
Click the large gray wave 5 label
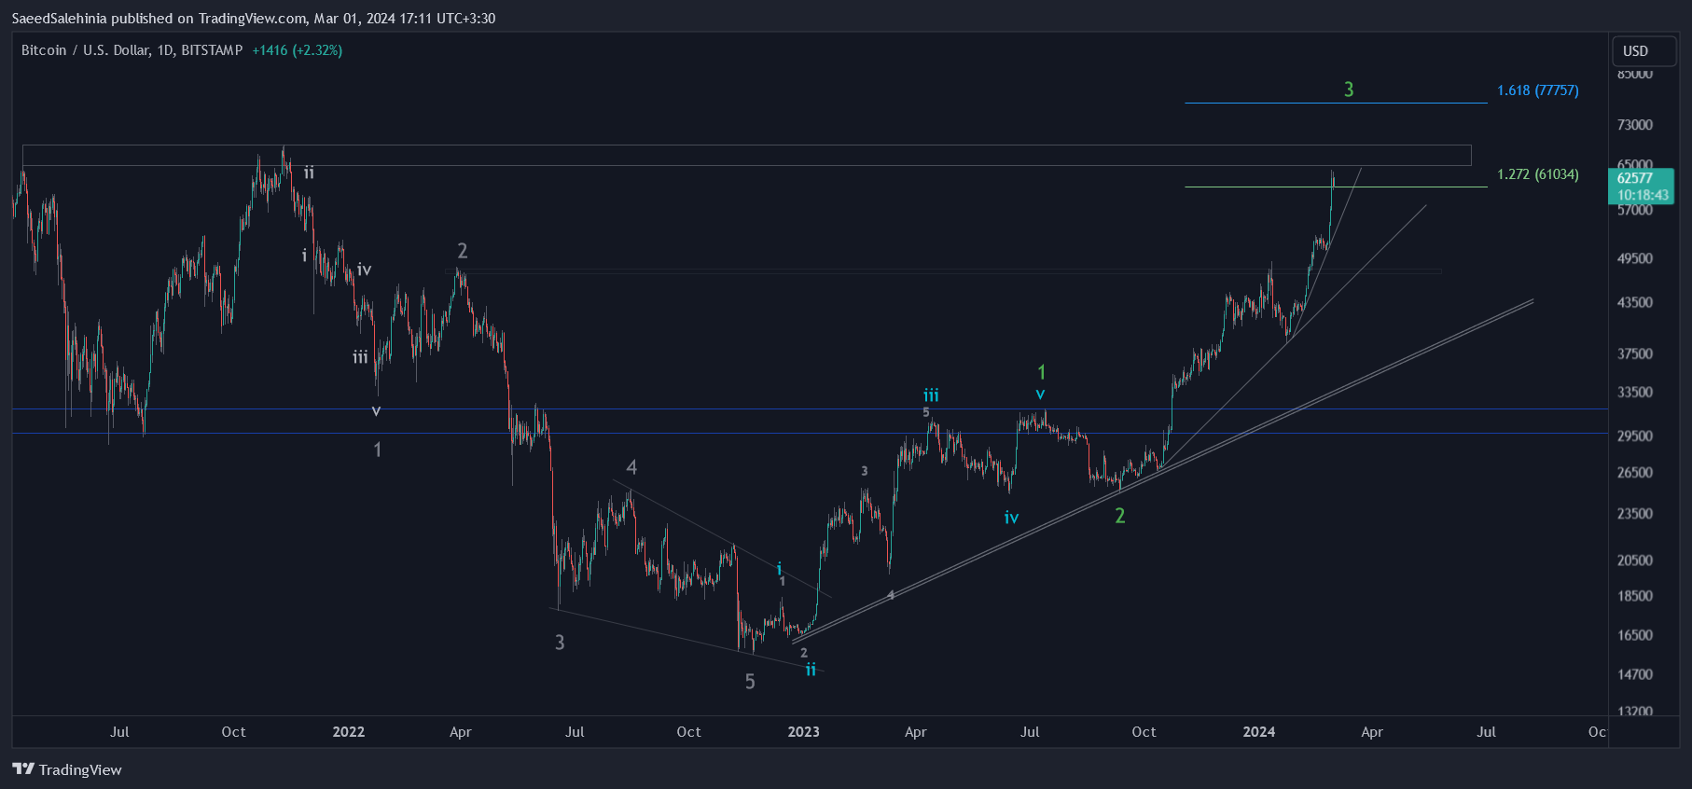click(x=750, y=682)
